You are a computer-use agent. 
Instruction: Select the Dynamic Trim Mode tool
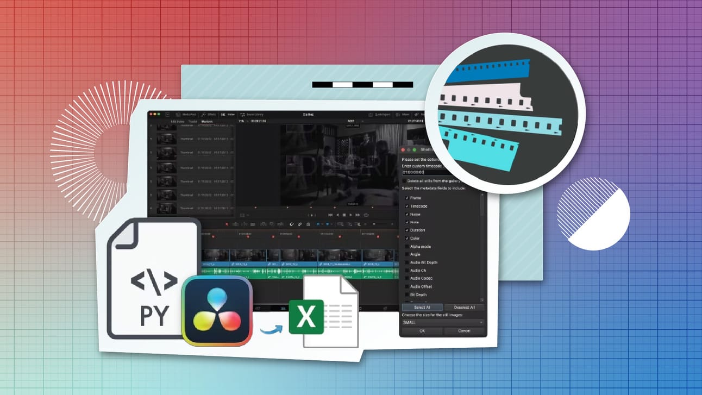[245, 224]
